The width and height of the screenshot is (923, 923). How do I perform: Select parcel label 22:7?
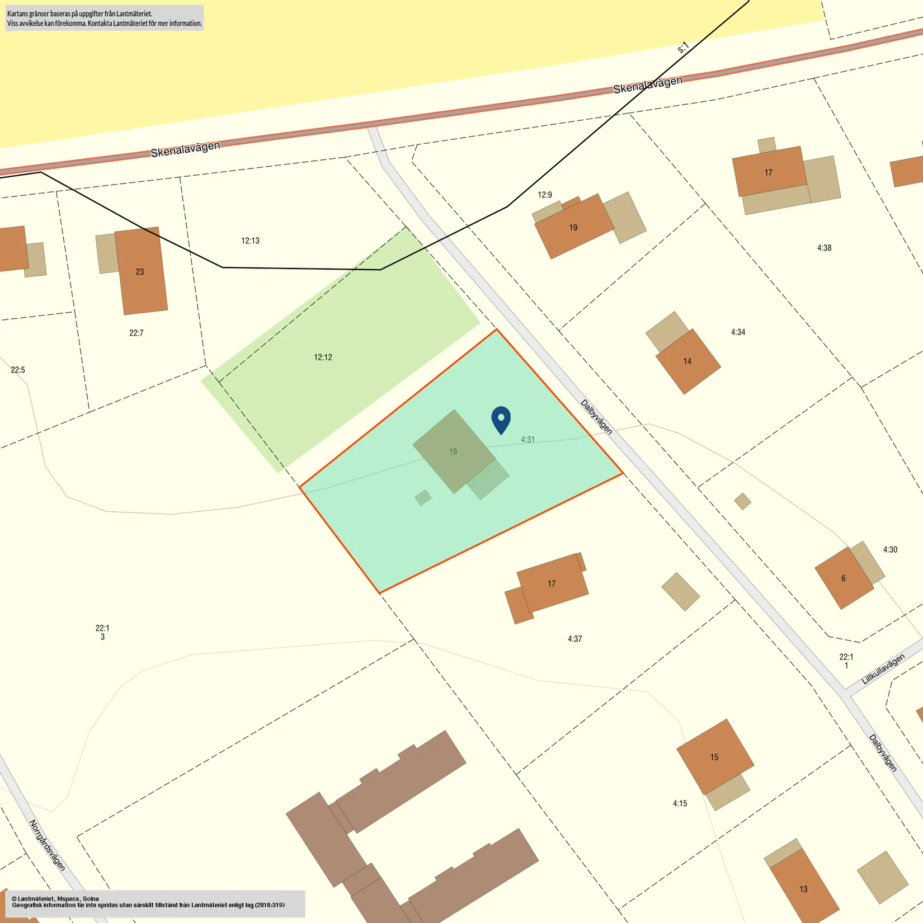[x=136, y=333]
